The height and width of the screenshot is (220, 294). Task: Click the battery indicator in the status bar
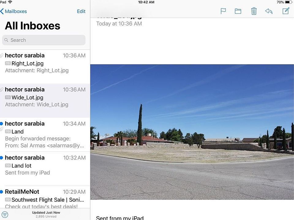pyautogui.click(x=288, y=2)
